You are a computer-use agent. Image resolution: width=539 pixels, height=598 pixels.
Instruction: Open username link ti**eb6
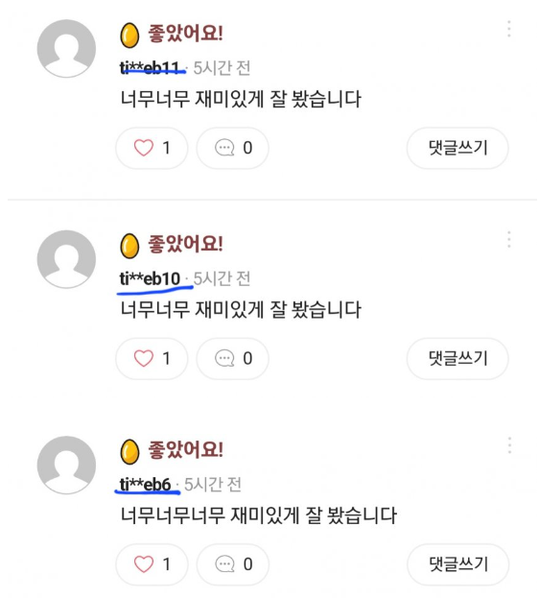pos(145,485)
